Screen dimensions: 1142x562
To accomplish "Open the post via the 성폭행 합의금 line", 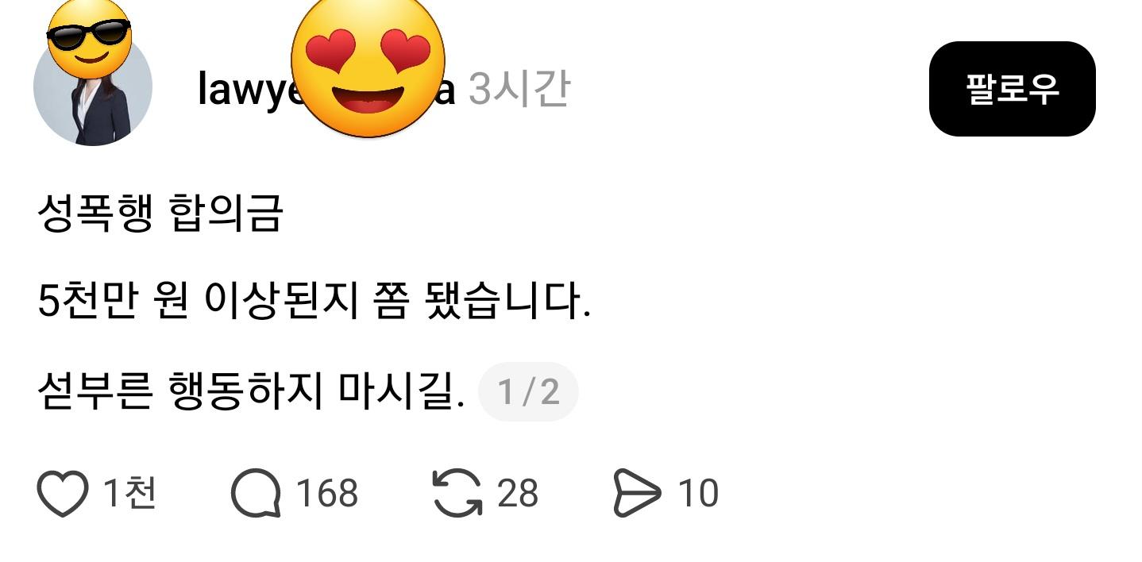I will click(x=160, y=213).
